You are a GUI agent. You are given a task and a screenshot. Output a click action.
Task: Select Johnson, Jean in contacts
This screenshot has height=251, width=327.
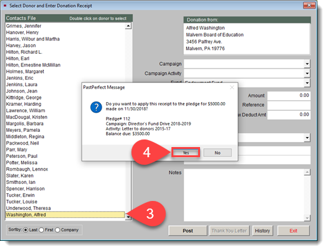[x=22, y=91]
